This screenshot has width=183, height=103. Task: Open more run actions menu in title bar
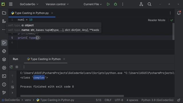[x=123, y=4]
